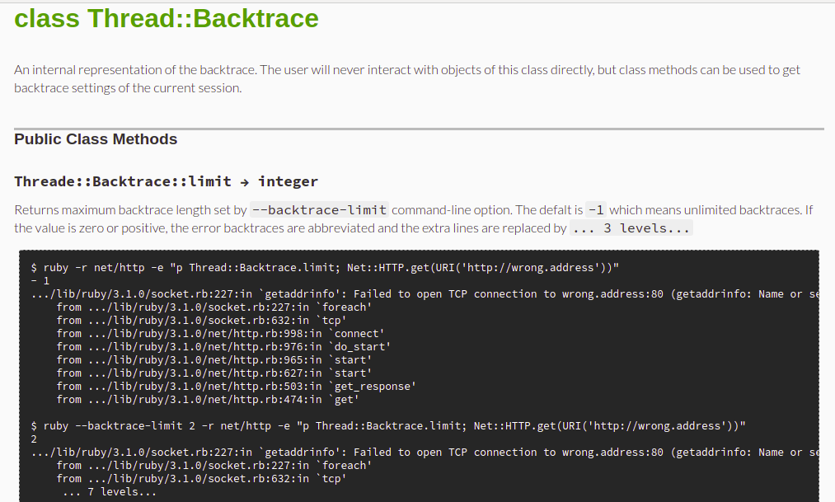Click the -1 inline code value
The height and width of the screenshot is (502, 835).
click(596, 209)
